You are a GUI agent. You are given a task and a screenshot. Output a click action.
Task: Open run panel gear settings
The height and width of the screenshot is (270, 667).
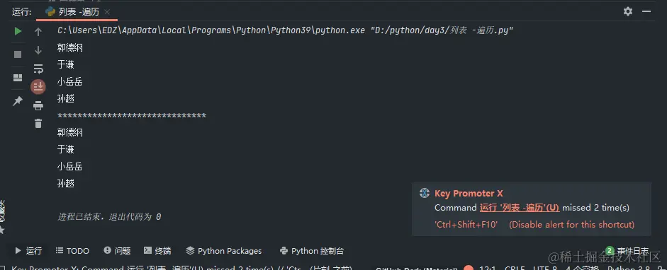tap(628, 11)
